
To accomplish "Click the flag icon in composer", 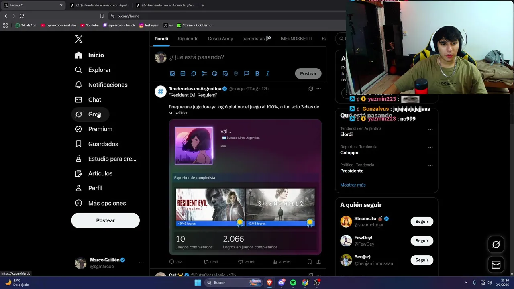I will 247,73.
